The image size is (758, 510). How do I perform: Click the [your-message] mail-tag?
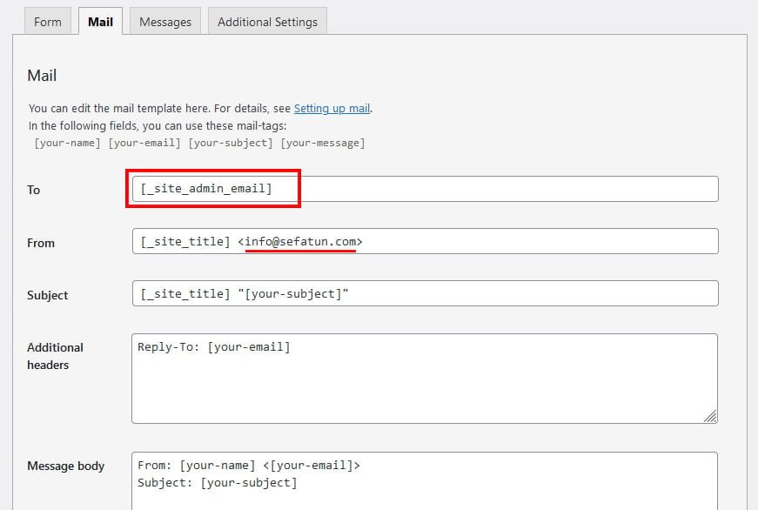323,143
